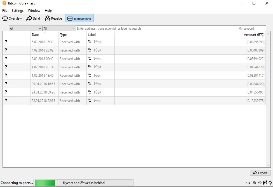This screenshot has width=273, height=187.
Task: Click status question mark for 22.01.2018 22:55
Action: pos(6,100)
